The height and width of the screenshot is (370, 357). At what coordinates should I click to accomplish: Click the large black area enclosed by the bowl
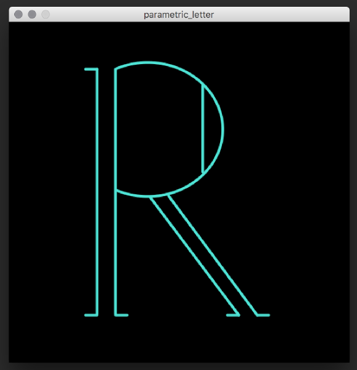(x=159, y=129)
